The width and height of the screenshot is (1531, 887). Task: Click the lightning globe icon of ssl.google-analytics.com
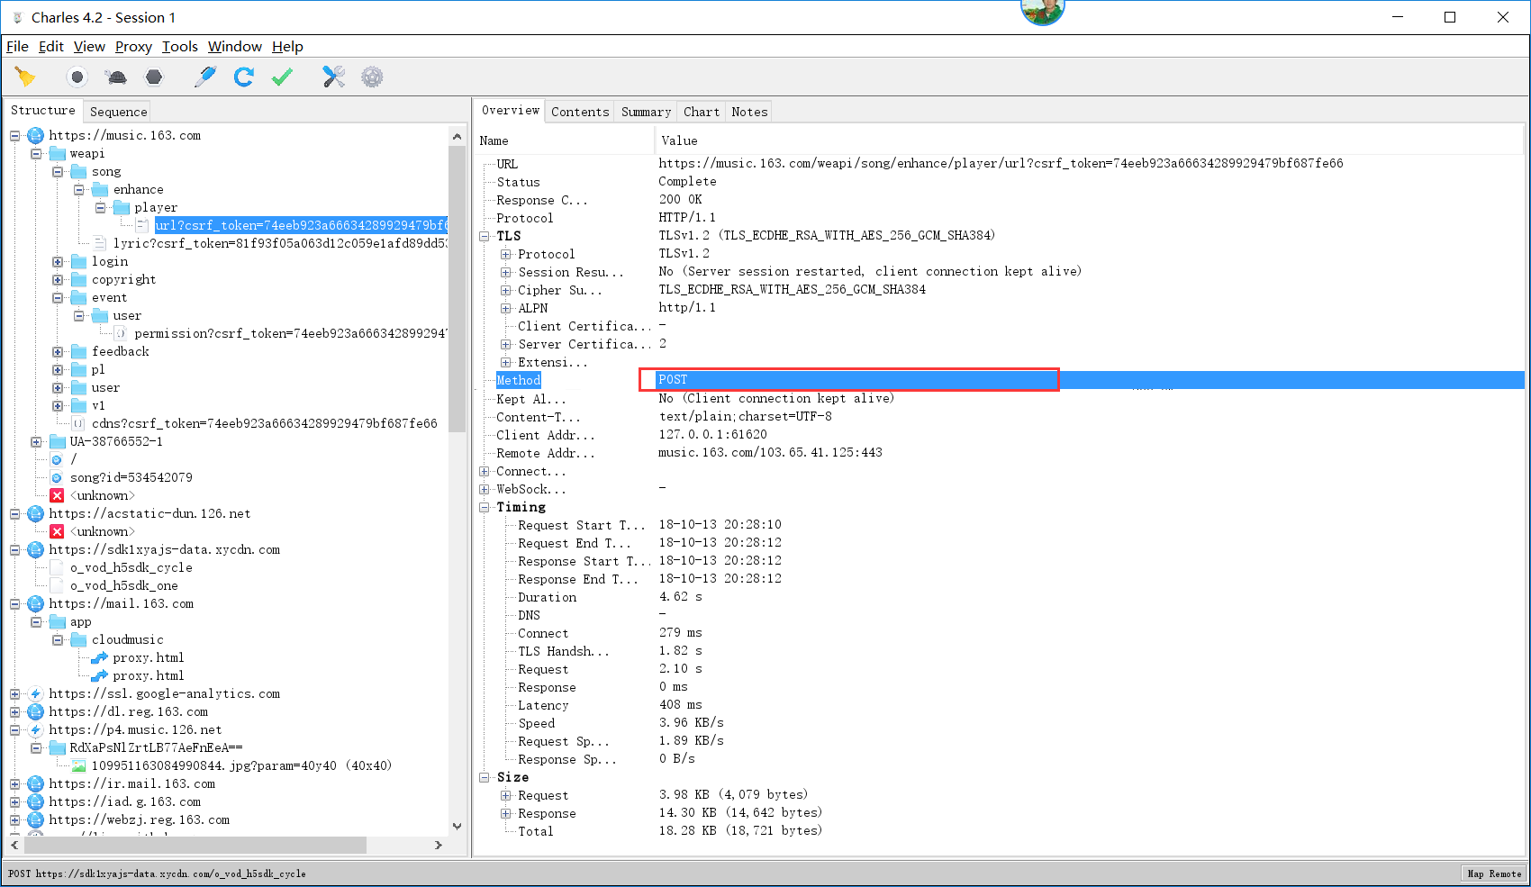point(35,694)
